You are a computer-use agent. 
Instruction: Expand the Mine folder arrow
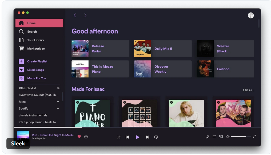tap(58, 102)
